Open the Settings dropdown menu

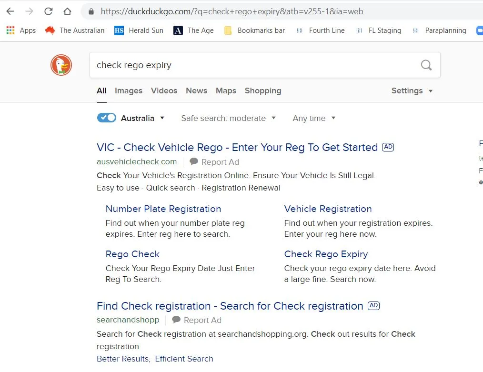[412, 90]
